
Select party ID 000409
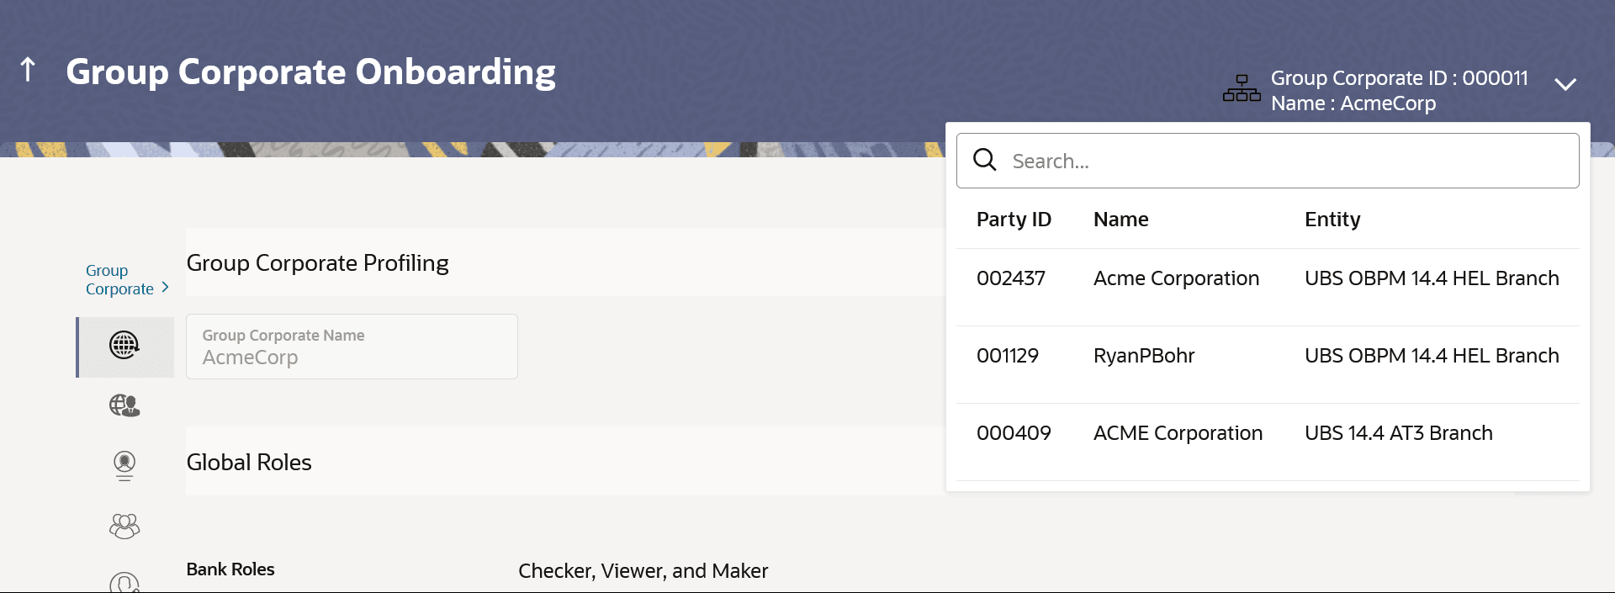click(x=1014, y=433)
